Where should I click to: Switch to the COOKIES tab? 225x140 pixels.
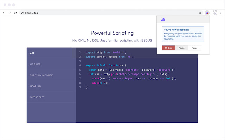coord(51,64)
